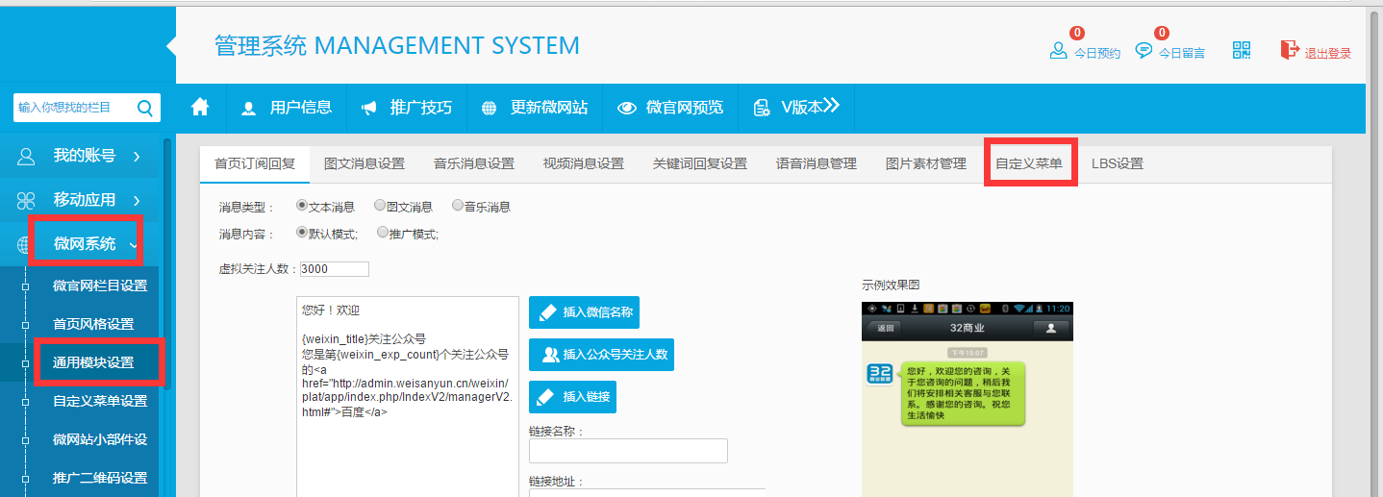
Task: Switch to the 自定义菜单 tab
Action: 1029,163
